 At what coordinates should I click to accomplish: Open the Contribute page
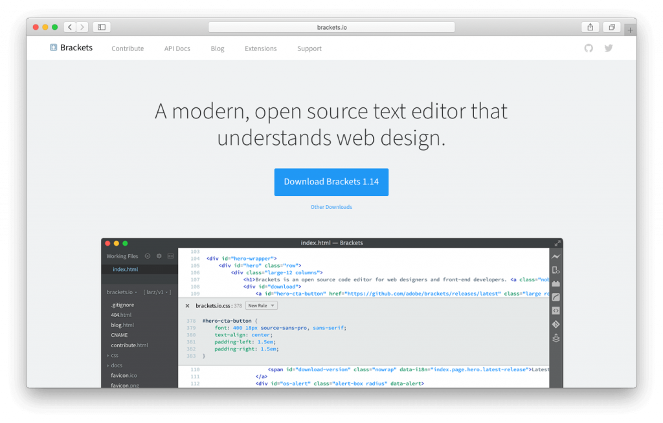[x=128, y=49]
